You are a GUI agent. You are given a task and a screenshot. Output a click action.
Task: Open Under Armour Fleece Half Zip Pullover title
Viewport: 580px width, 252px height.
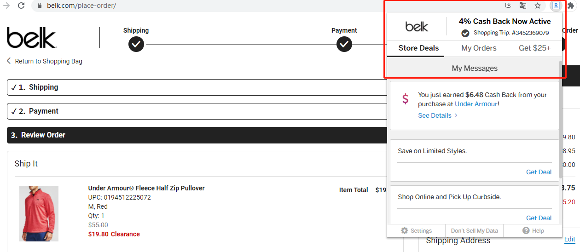[146, 188]
